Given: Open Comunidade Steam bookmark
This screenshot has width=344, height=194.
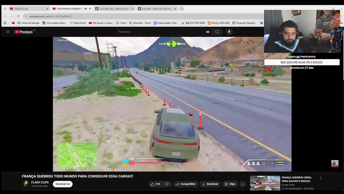Looking at the screenshot, I should tap(54, 23).
